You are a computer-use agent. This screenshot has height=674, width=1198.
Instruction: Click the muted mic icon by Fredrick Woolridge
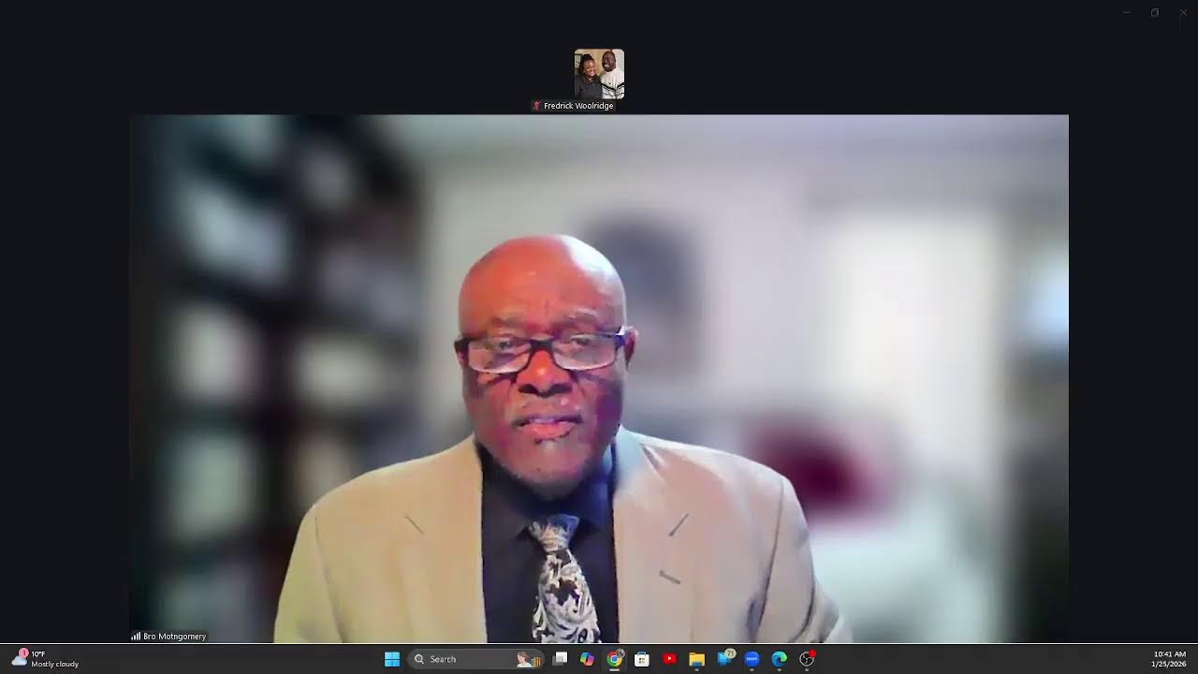point(536,106)
